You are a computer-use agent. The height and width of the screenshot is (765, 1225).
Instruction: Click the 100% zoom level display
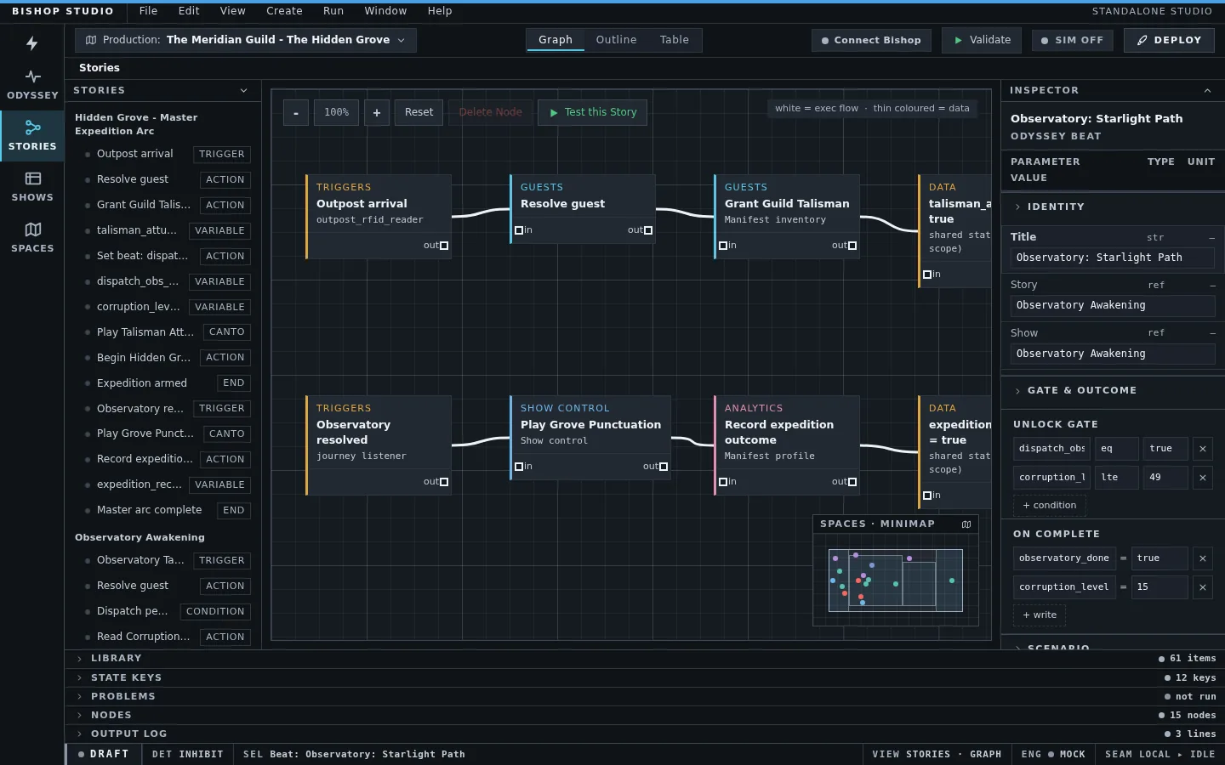coord(336,112)
